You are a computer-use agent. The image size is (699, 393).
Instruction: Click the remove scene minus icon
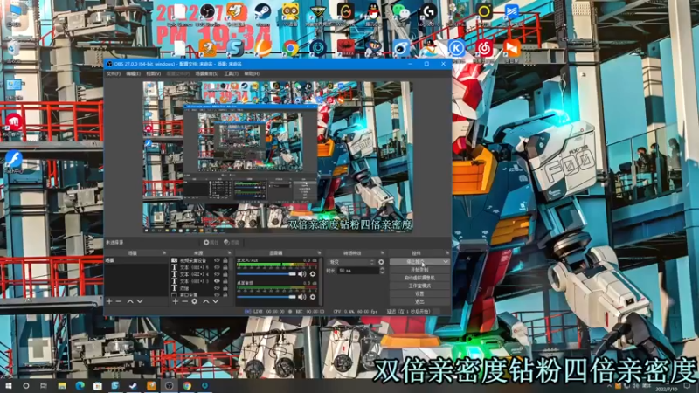click(119, 301)
